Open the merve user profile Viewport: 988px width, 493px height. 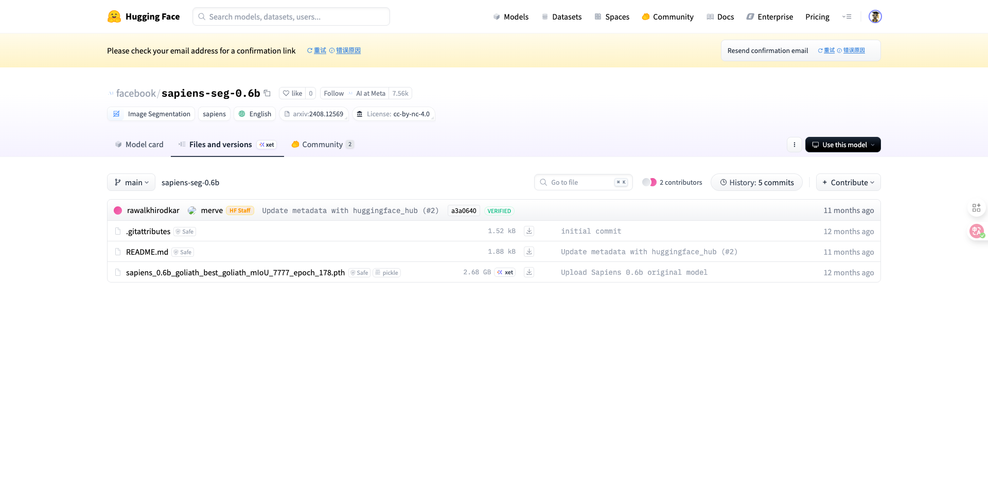click(212, 210)
